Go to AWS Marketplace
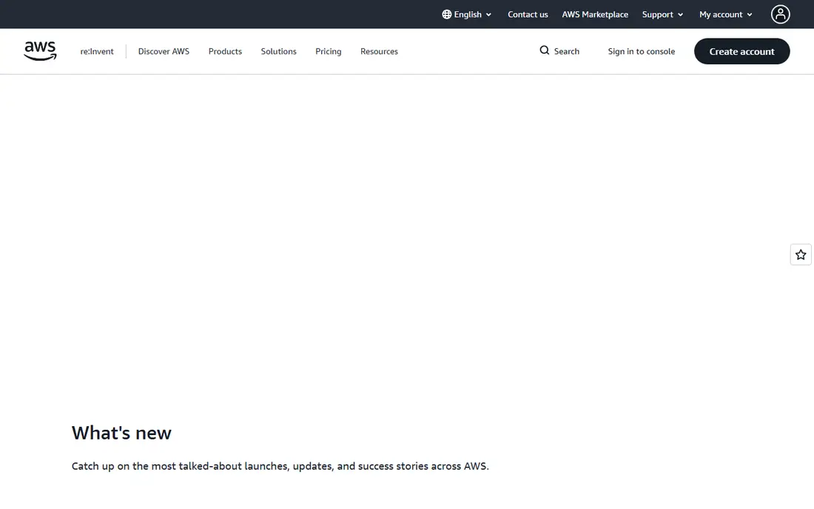Image resolution: width=814 pixels, height=509 pixels. click(595, 15)
